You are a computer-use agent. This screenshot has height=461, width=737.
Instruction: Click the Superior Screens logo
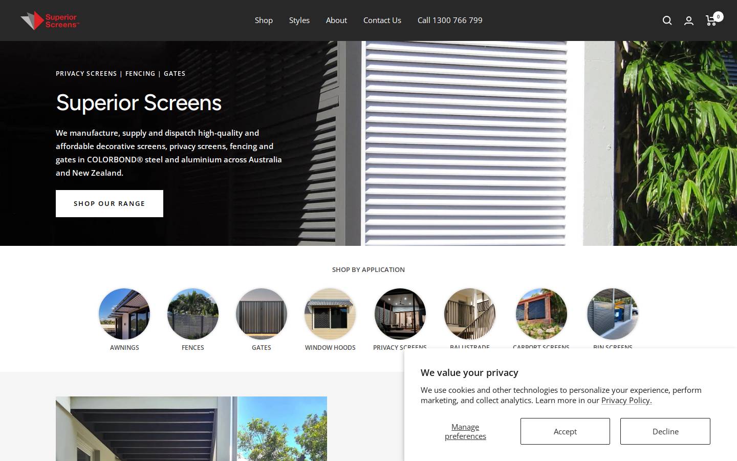click(x=50, y=20)
